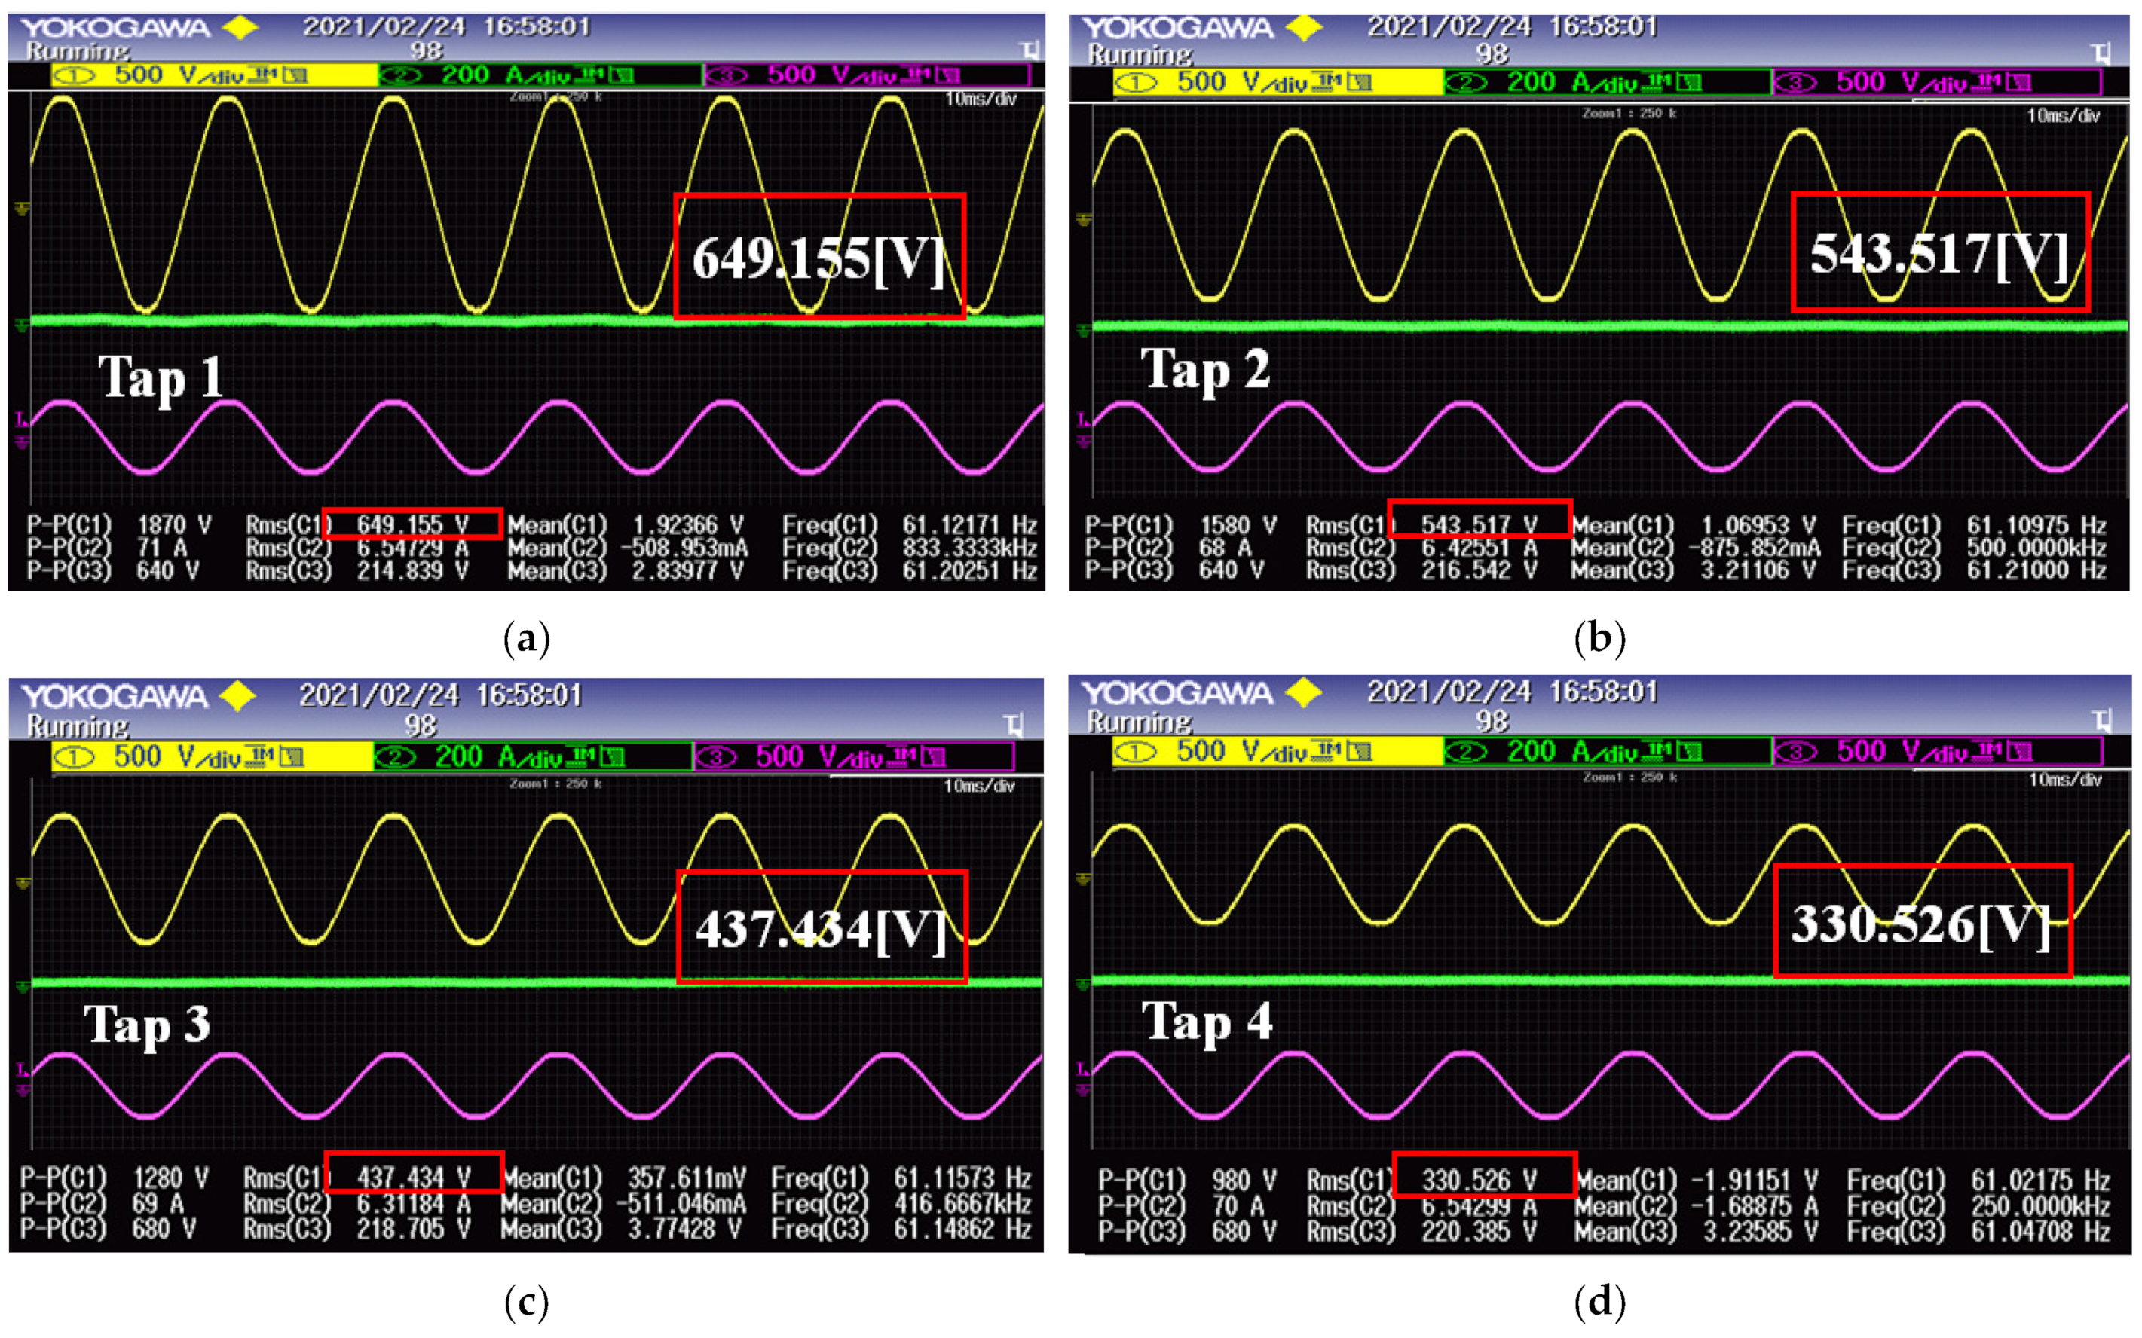Click the trigger icon at top right of panel (c)

coord(1015,726)
